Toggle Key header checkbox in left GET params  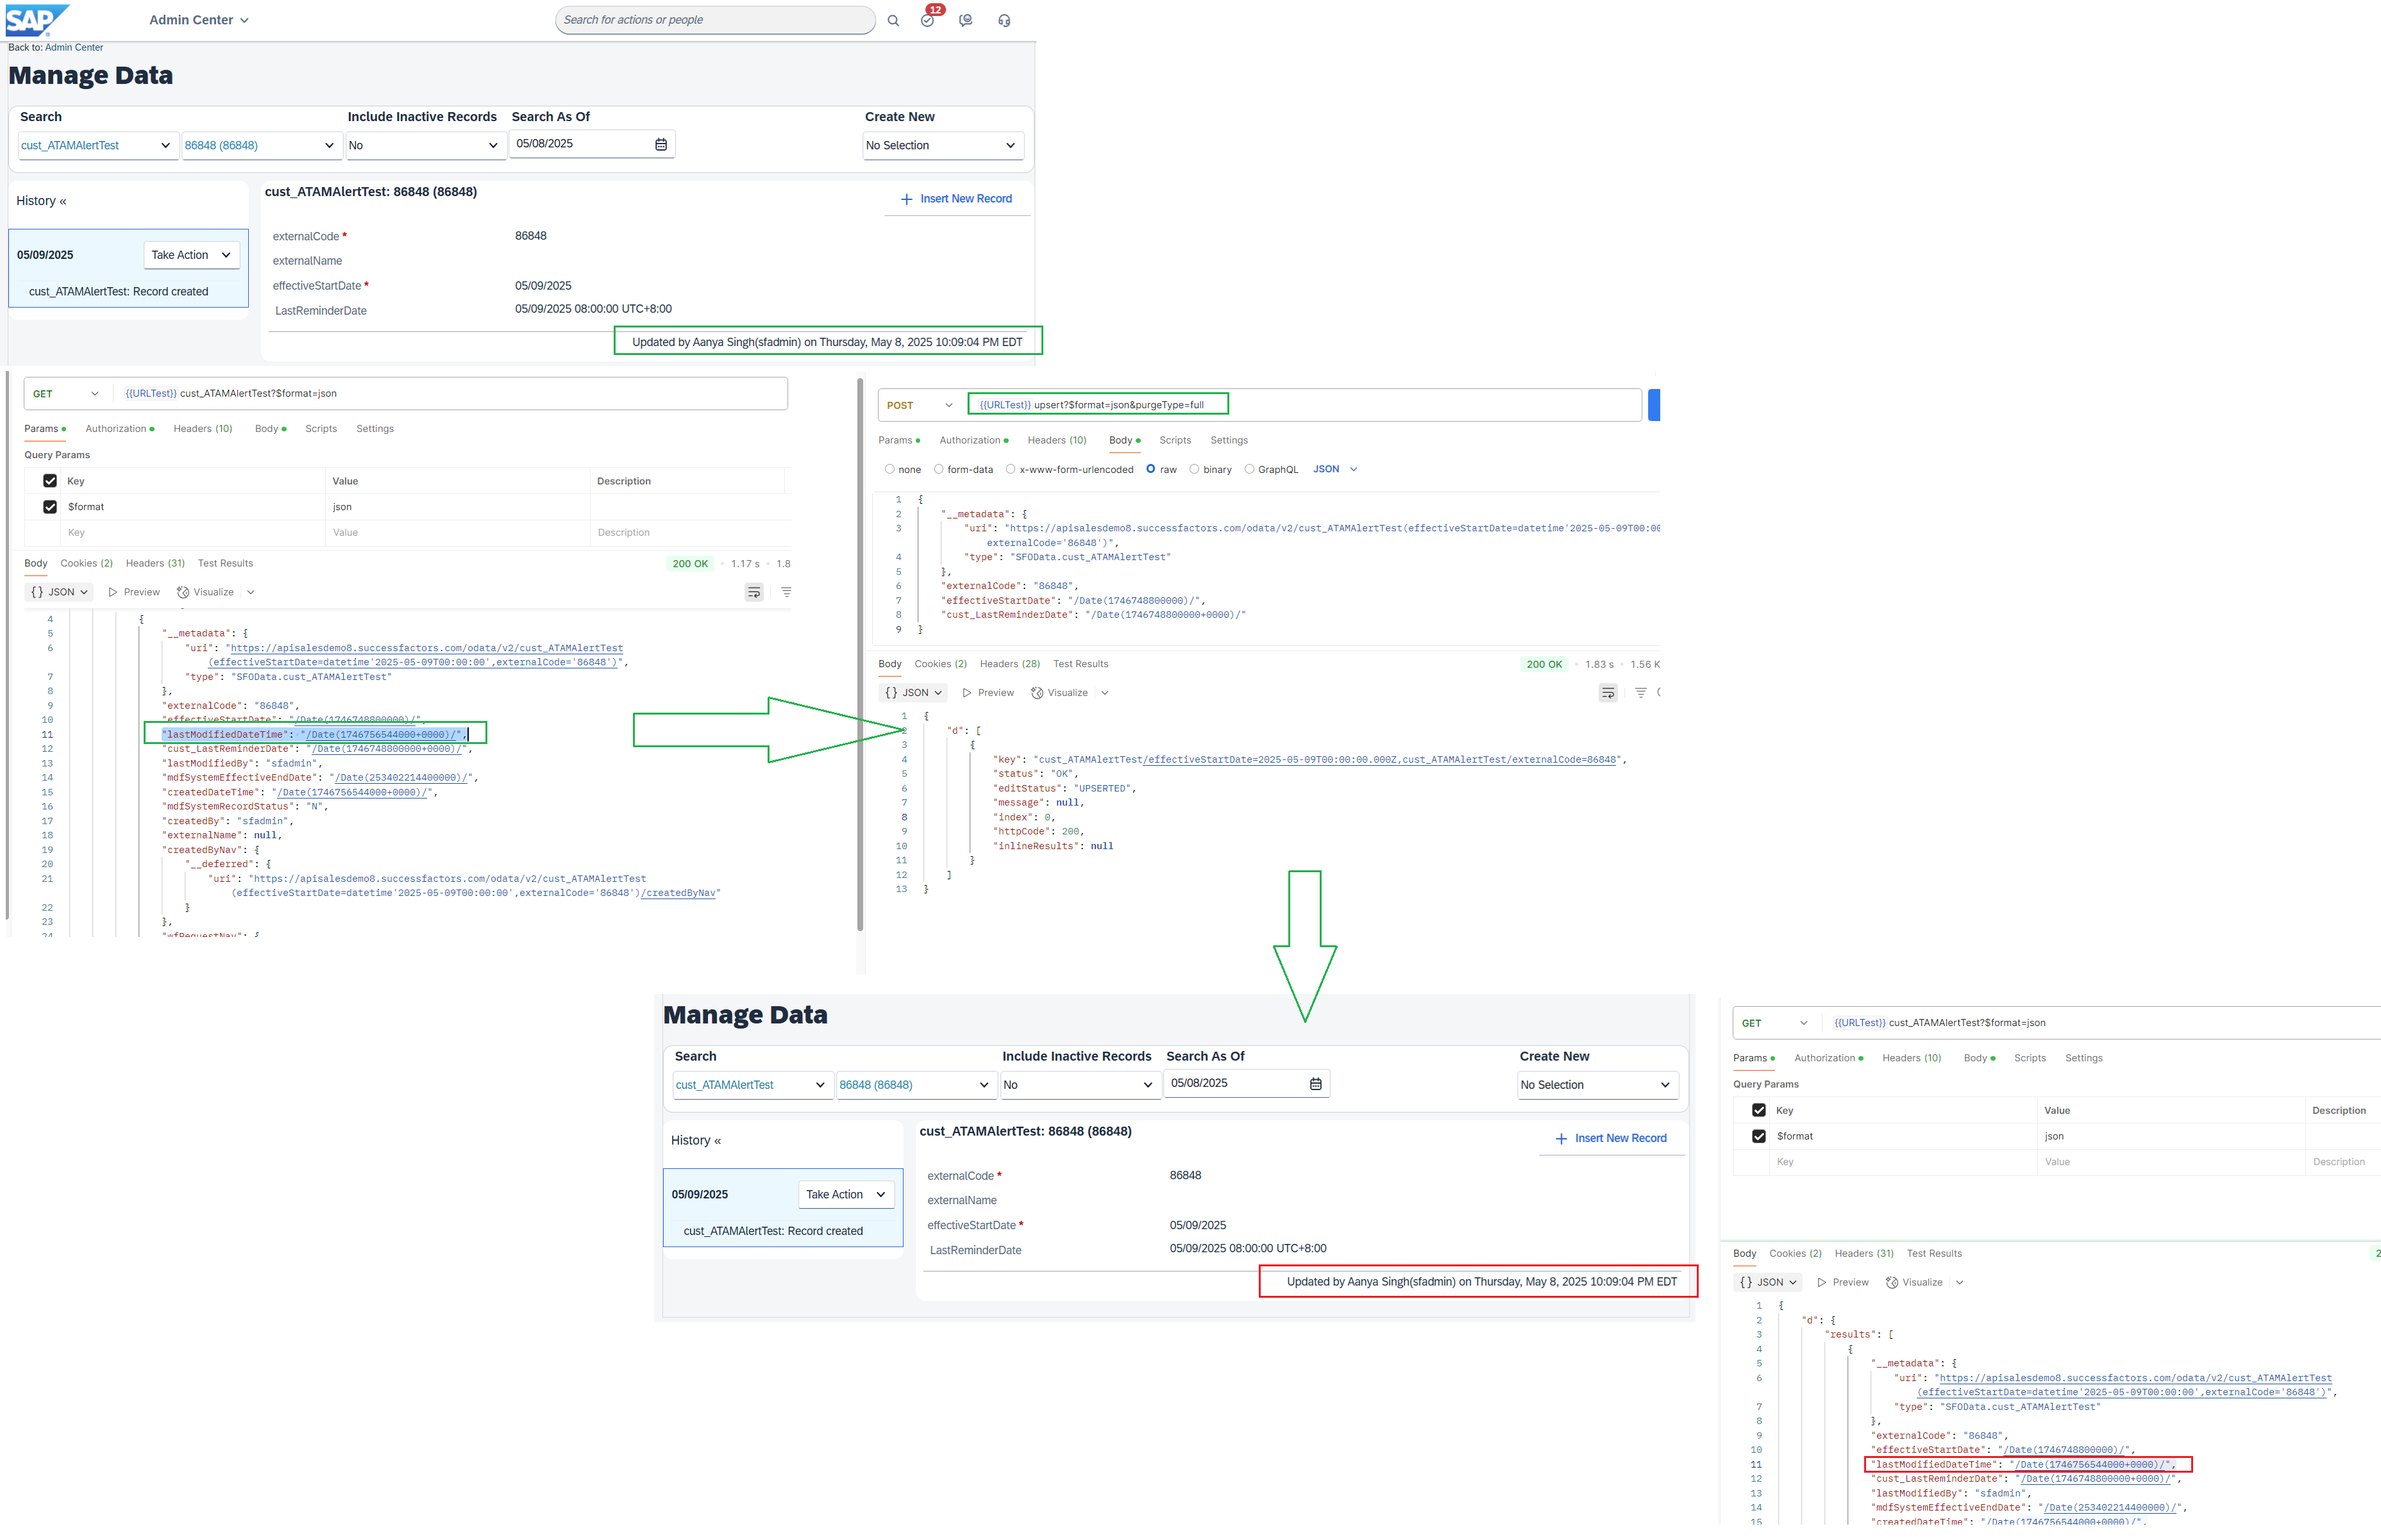50,481
